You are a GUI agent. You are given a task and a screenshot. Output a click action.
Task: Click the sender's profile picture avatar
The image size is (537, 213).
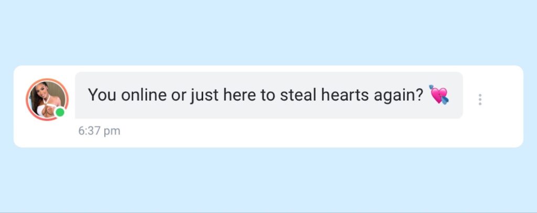pyautogui.click(x=47, y=100)
